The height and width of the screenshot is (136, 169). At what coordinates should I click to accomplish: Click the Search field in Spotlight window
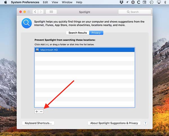[x=135, y=12]
